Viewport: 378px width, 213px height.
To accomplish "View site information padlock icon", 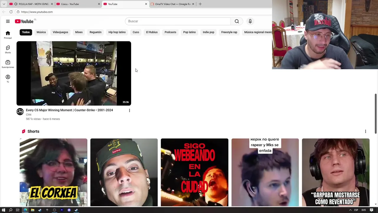I will (x=18, y=12).
